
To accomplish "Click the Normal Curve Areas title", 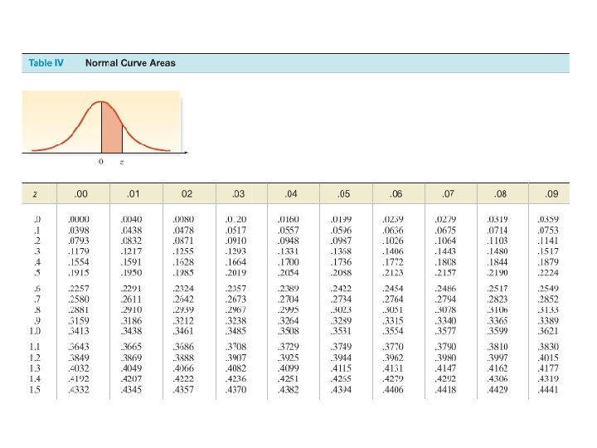I will (130, 63).
